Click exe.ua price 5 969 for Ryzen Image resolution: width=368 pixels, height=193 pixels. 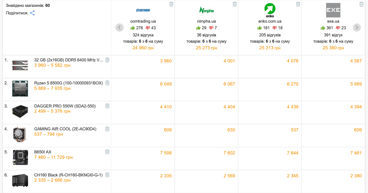[356, 84]
